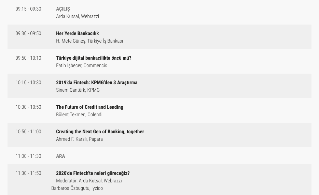Open Türkiye dijital bankacilikta öncü mü? session
319x195 pixels.
94,58
